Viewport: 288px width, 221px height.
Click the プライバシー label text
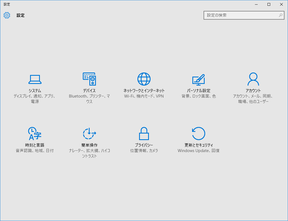tap(144, 145)
